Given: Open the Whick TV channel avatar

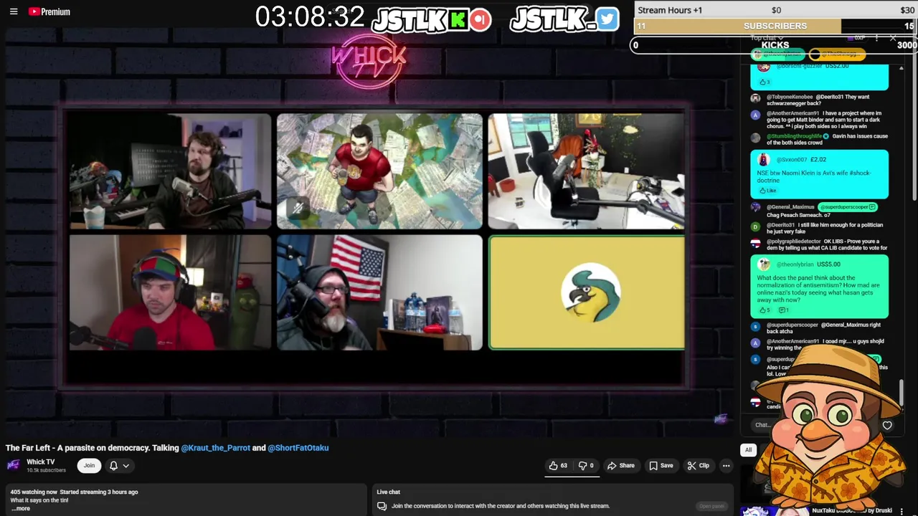Looking at the screenshot, I should 13,465.
